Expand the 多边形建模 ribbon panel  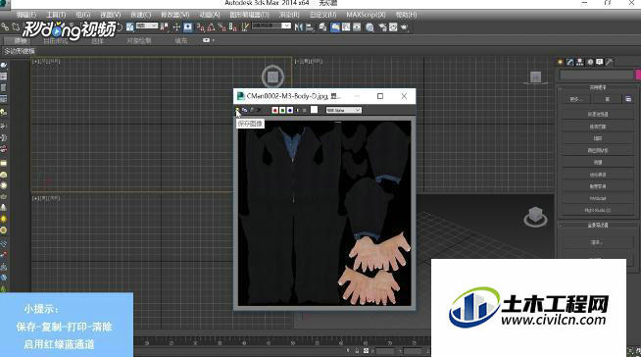20,51
